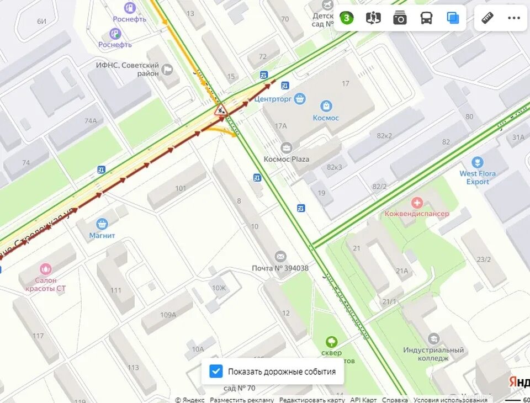530x403 pixels.
Task: Show photos layer with camera icon
Action: coord(400,18)
